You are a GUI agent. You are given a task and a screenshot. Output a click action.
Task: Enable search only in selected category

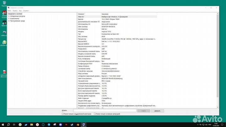[x=63, y=114]
